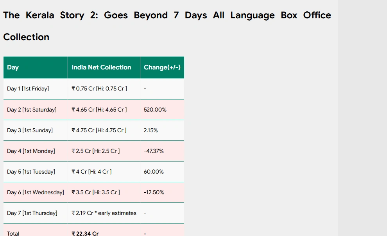Screen dimensions: 387x236
Task: Click the 'Day 1 [1st Friday]' row label
Action: point(28,89)
